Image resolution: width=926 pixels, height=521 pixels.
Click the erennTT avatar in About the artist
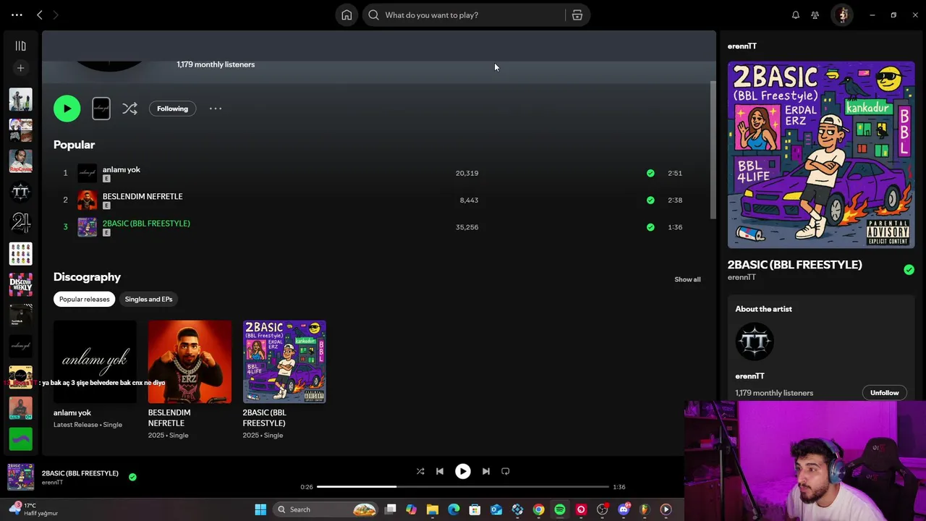(755, 342)
